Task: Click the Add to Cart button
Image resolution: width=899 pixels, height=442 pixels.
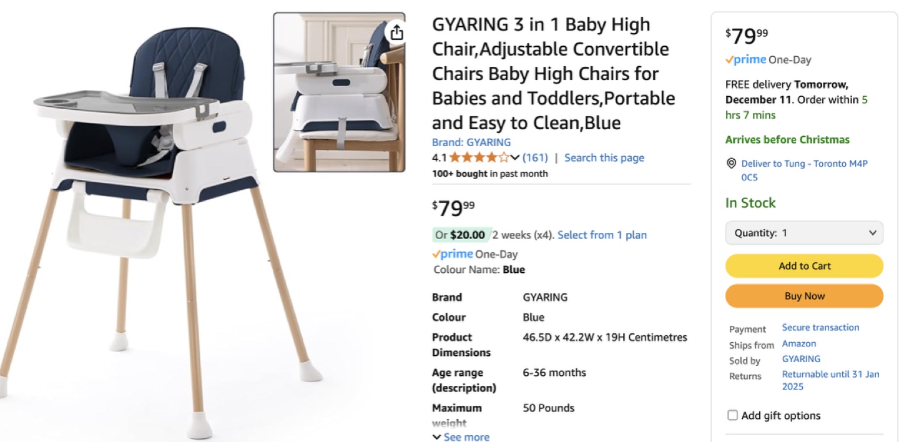Action: [804, 266]
